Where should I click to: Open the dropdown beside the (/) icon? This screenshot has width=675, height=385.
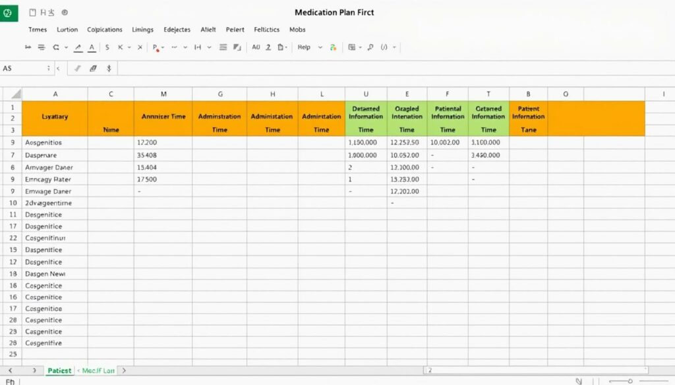tap(394, 47)
